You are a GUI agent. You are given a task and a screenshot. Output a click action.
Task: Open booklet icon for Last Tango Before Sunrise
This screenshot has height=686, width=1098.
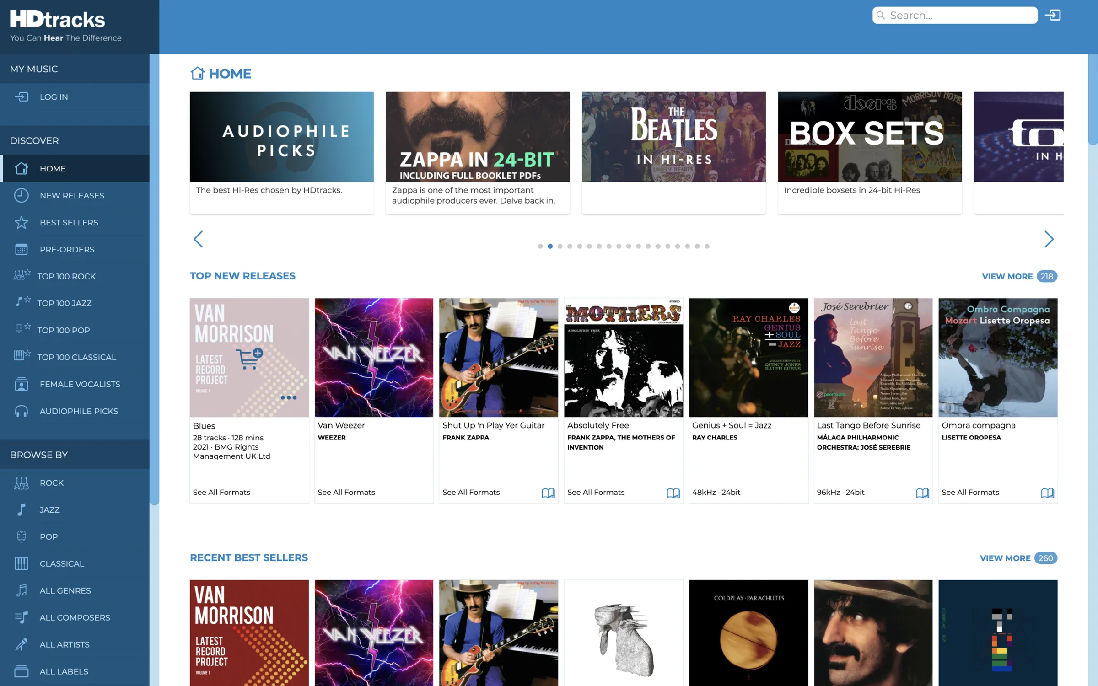(922, 493)
